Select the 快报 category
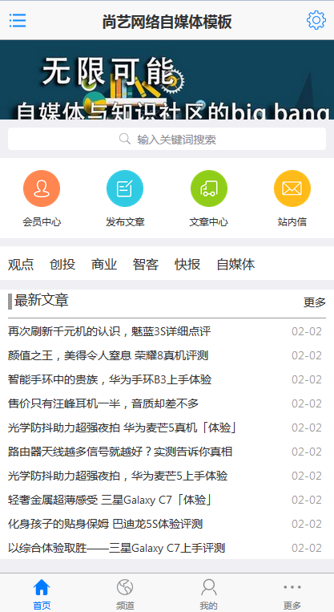The width and height of the screenshot is (334, 612). click(x=187, y=264)
